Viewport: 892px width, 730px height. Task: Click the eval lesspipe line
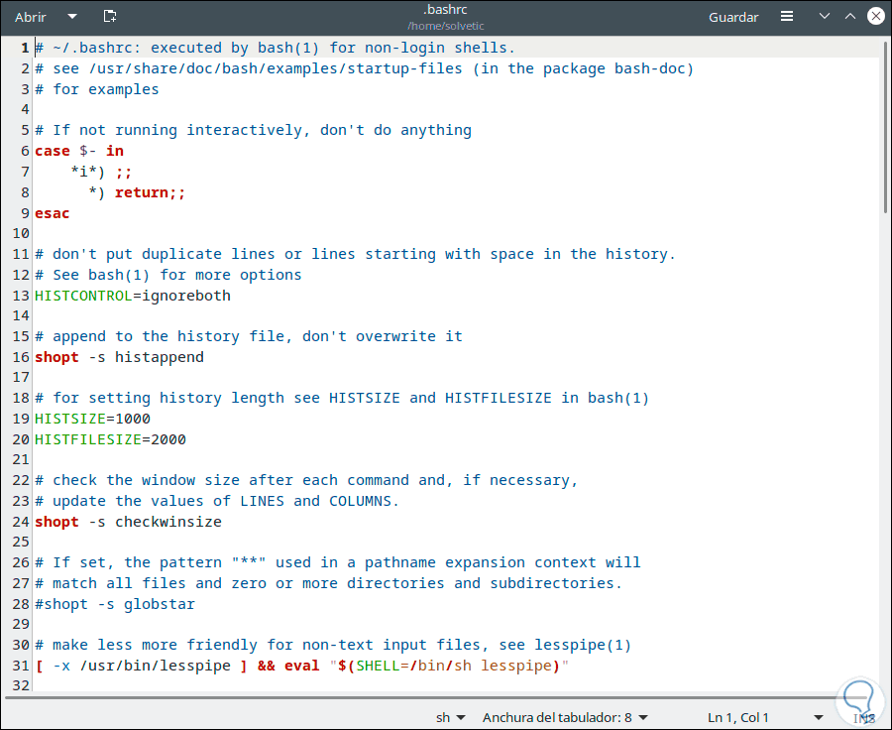point(301,666)
